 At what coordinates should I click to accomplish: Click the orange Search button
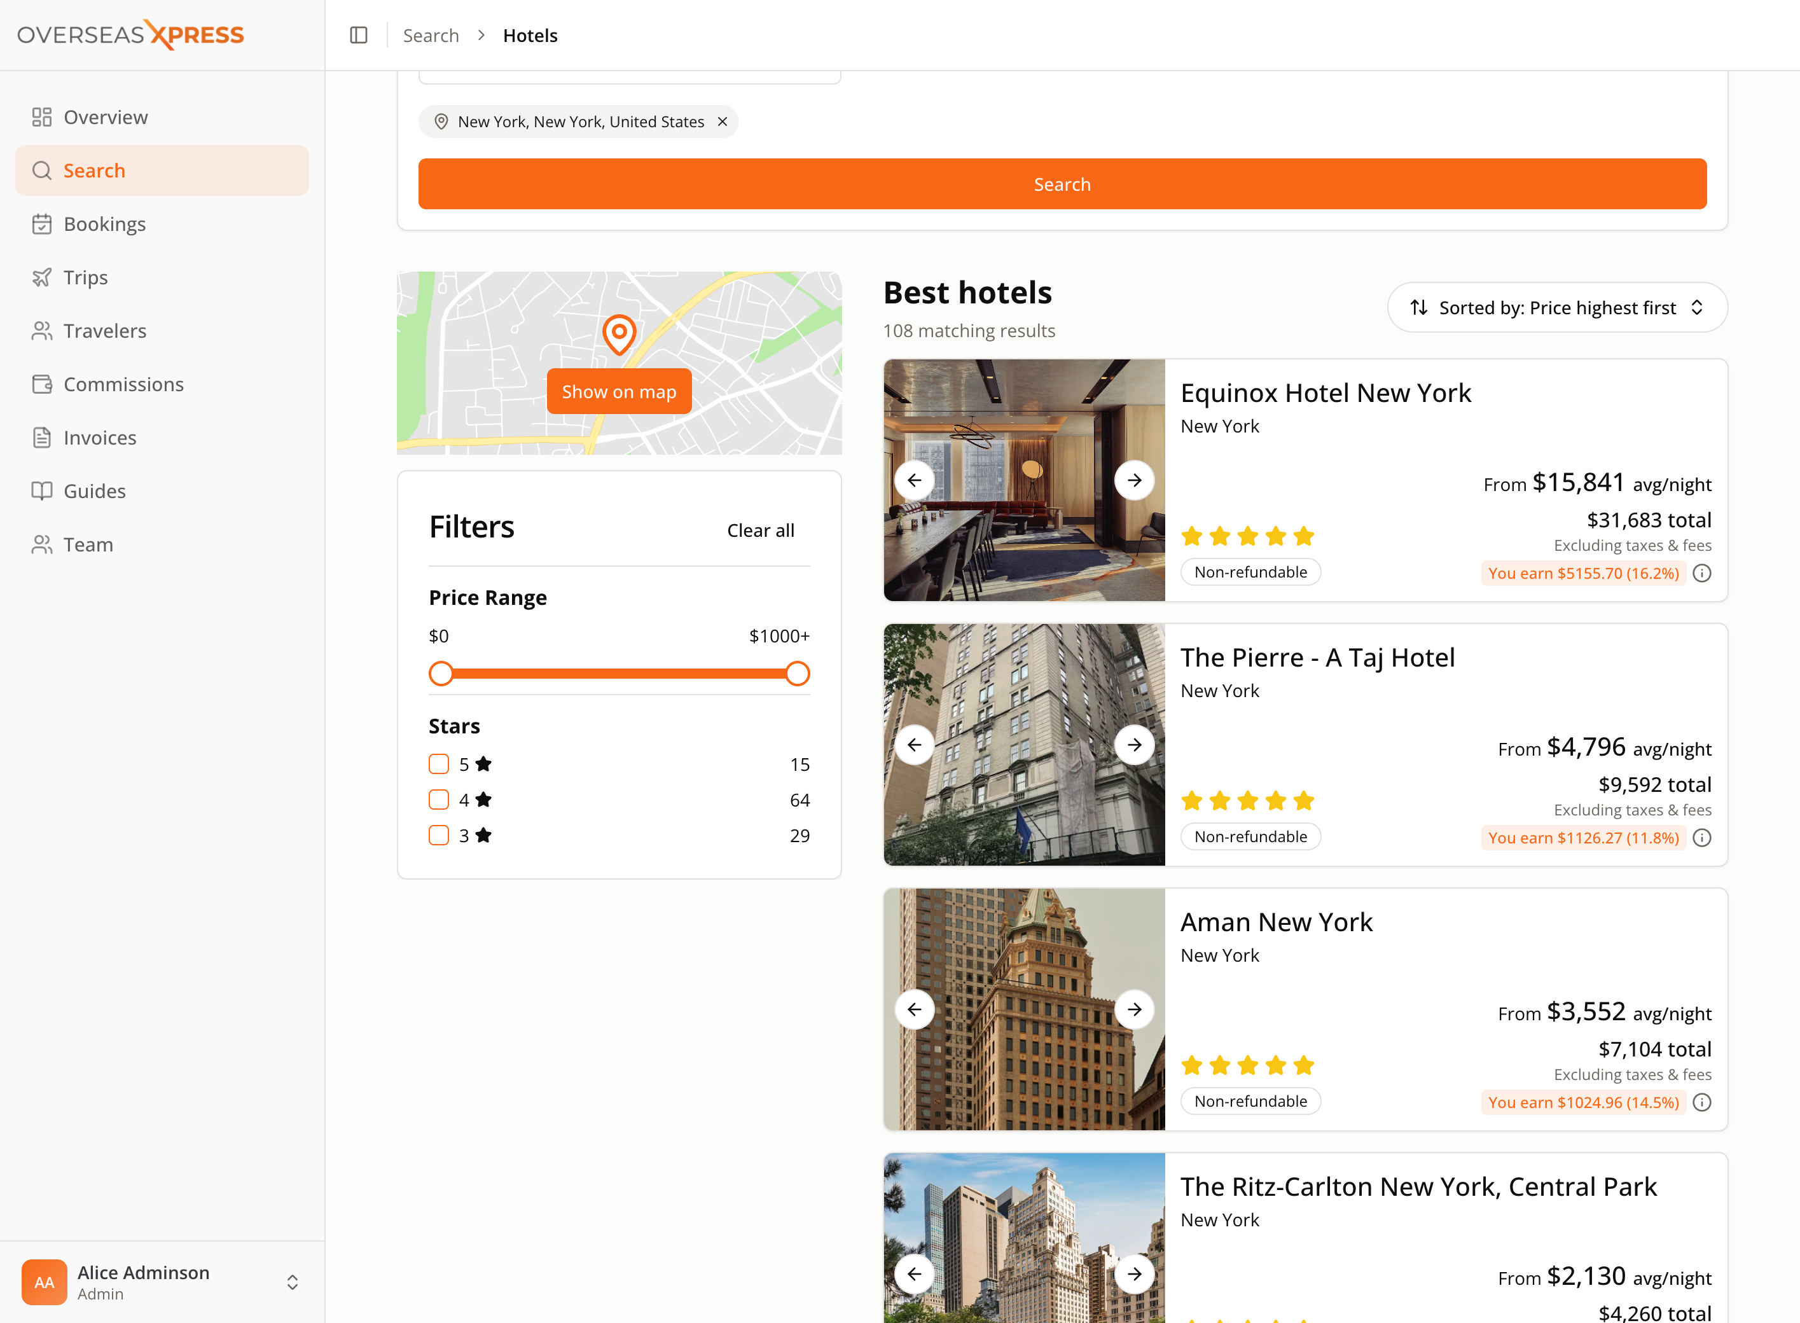click(x=1062, y=184)
